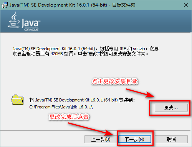This screenshot has height=147, width=192.
Task: Click the Java Oracle logo
Action: (24, 22)
